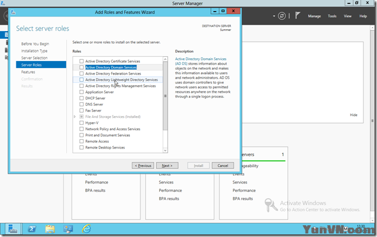Image resolution: width=377 pixels, height=237 pixels.
Task: Check Active Directory Lightweight Directory Services
Action: tap(81, 79)
